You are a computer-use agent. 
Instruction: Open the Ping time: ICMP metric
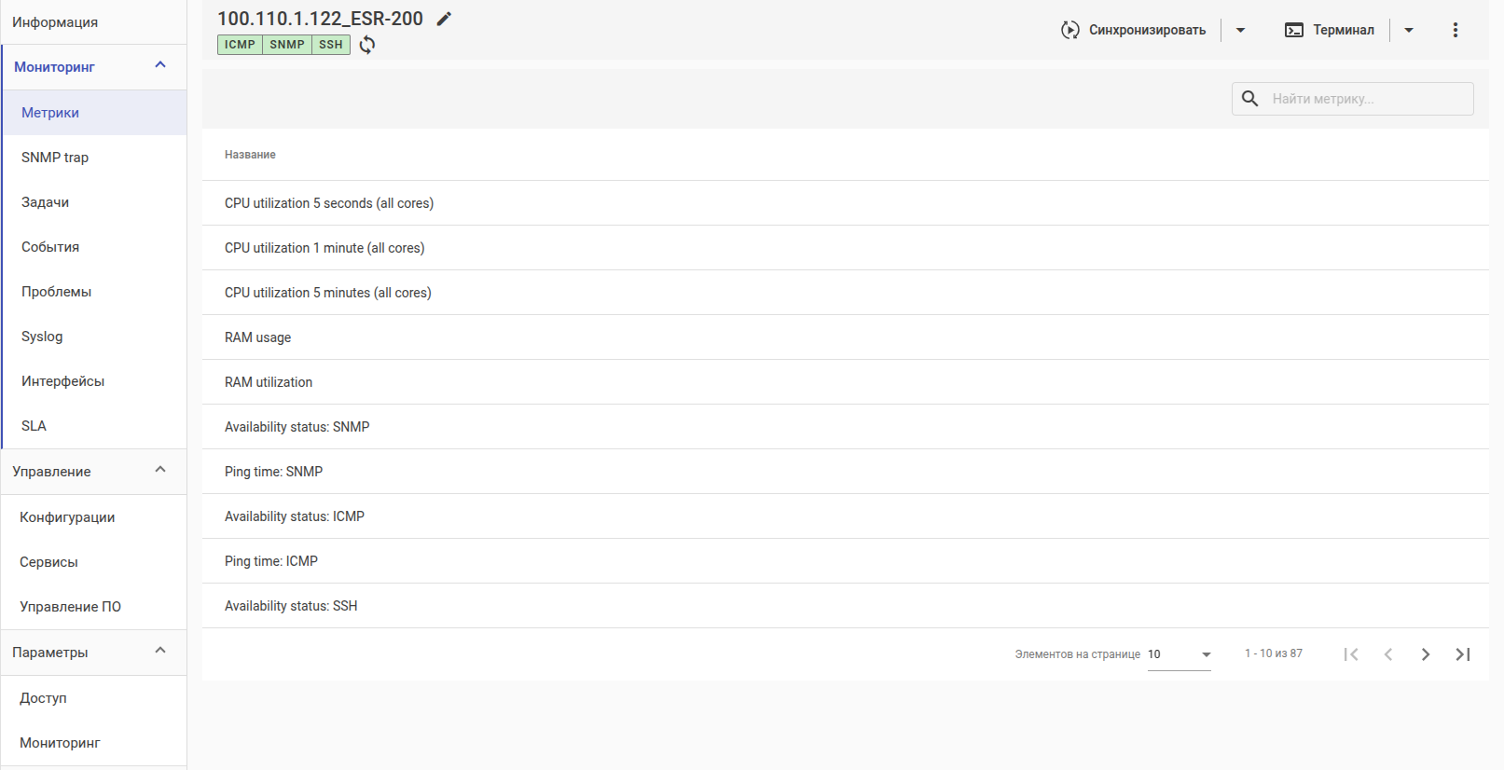pos(271,561)
